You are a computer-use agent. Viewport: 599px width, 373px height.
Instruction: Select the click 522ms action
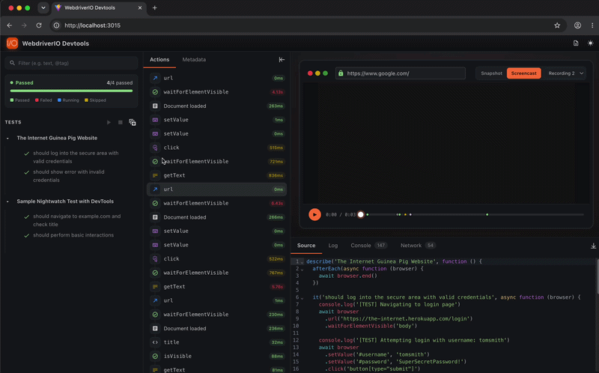click(216, 258)
